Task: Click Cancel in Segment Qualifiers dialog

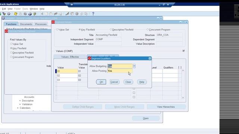Action: [114, 82]
